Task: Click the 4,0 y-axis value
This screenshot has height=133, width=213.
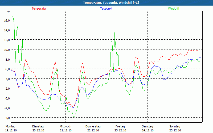Action: pyautogui.click(x=8, y=79)
